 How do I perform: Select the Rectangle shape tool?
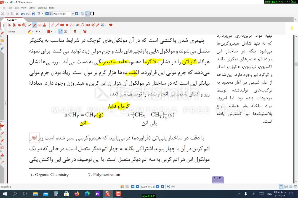click(x=62, y=25)
